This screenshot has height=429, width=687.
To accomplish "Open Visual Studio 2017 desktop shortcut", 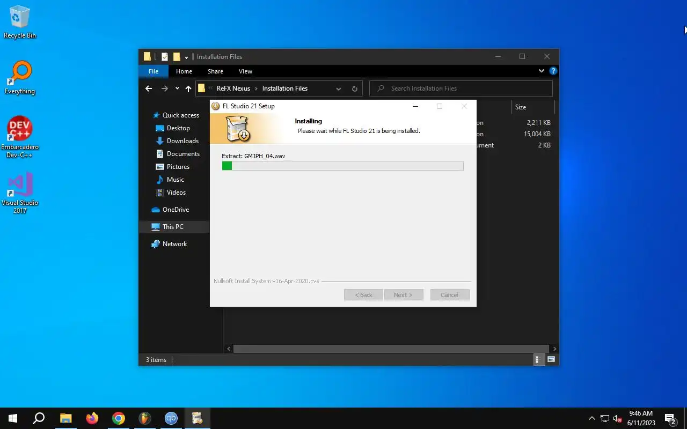I will pos(20,193).
